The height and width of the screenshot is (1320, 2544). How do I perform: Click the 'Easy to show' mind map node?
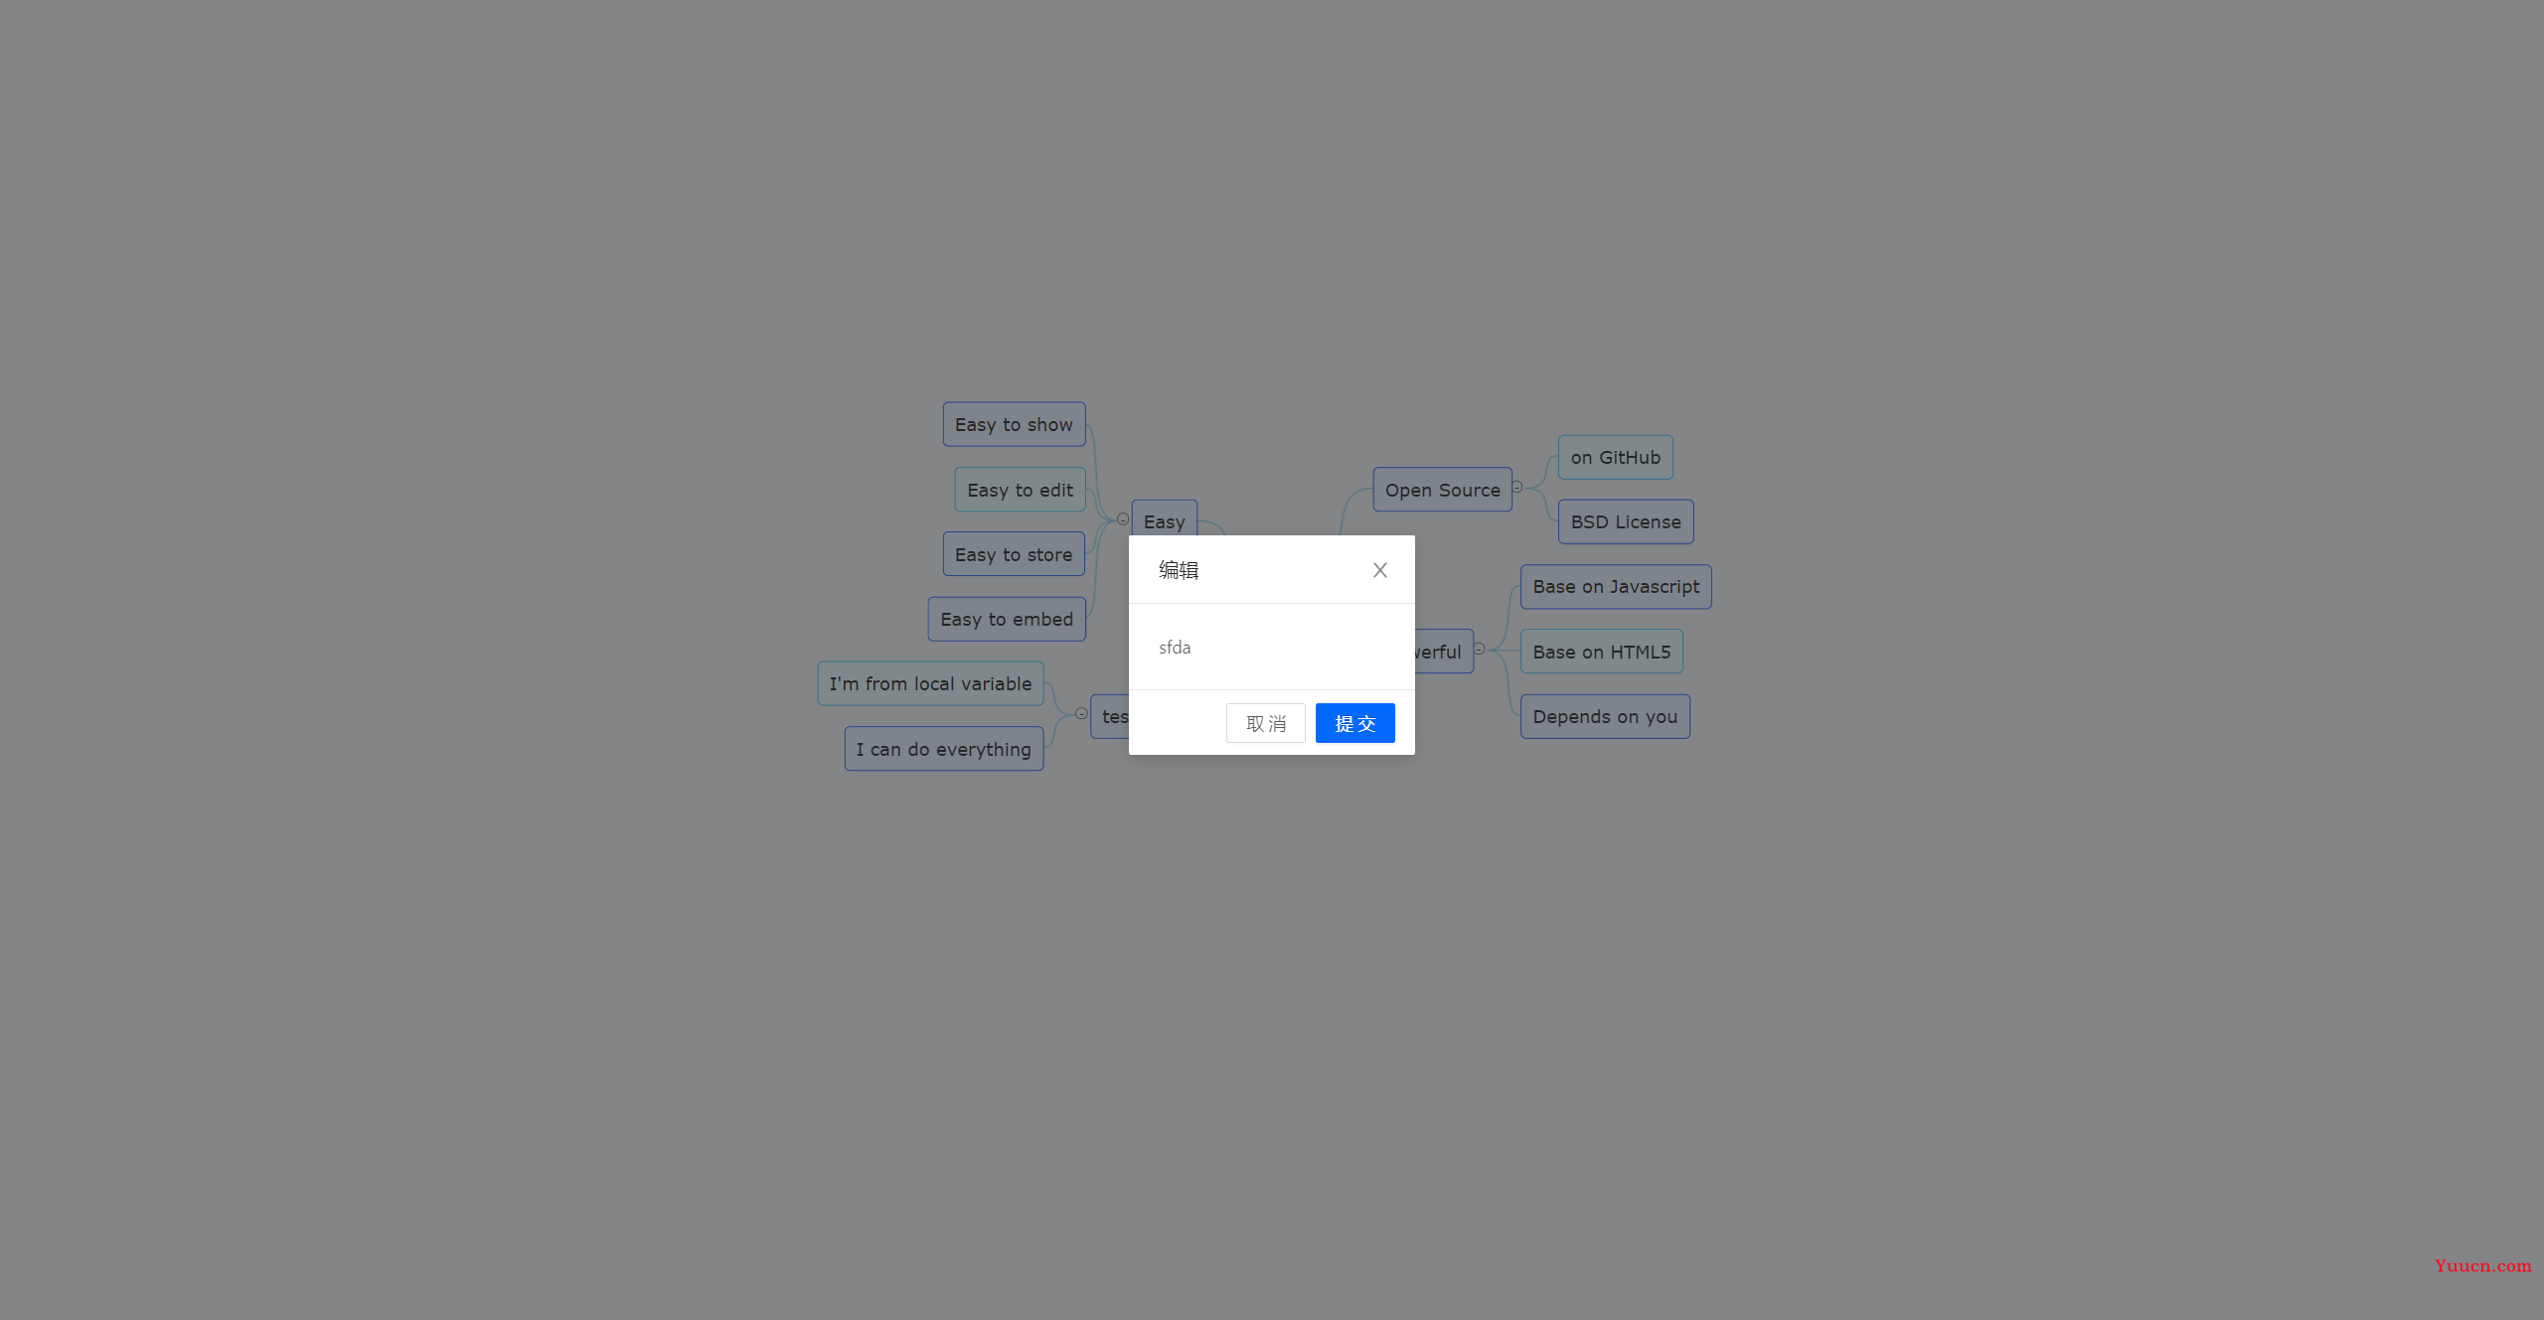[x=1013, y=424]
